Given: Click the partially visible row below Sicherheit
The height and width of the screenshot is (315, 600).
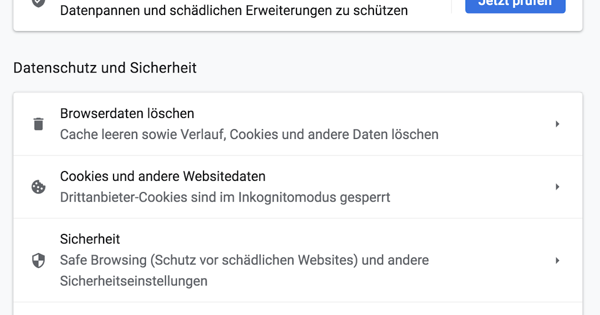Looking at the screenshot, I should click(298, 309).
